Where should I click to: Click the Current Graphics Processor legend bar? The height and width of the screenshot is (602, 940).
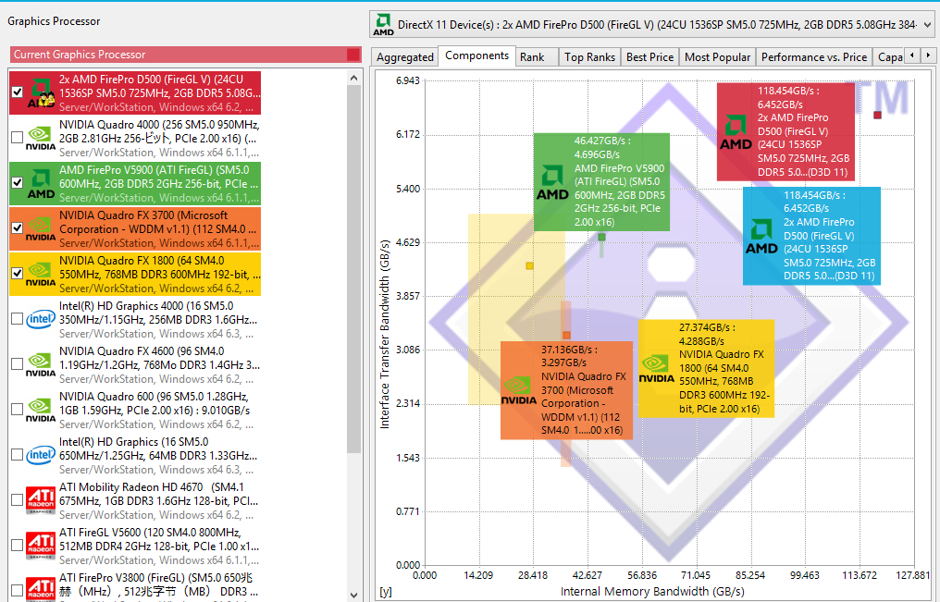point(186,55)
